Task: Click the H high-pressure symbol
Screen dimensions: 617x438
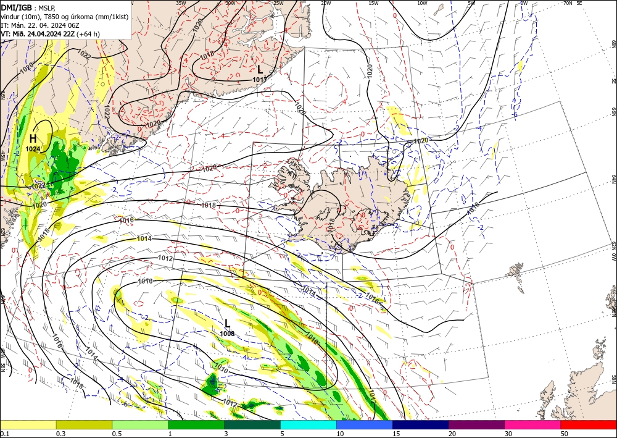Action: (33, 138)
